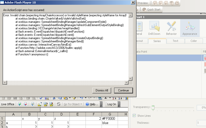Click the Transparency slider handle
The height and width of the screenshot is (128, 206).
coord(153,108)
